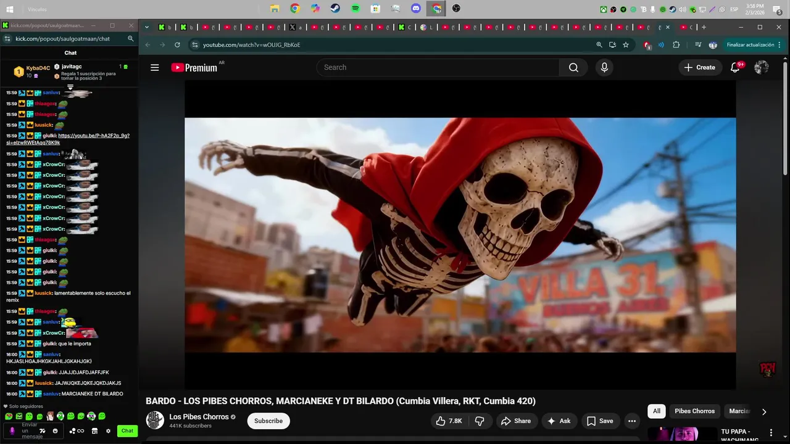
Task: Subscribe to Los Pibes Chorros
Action: [x=268, y=421]
